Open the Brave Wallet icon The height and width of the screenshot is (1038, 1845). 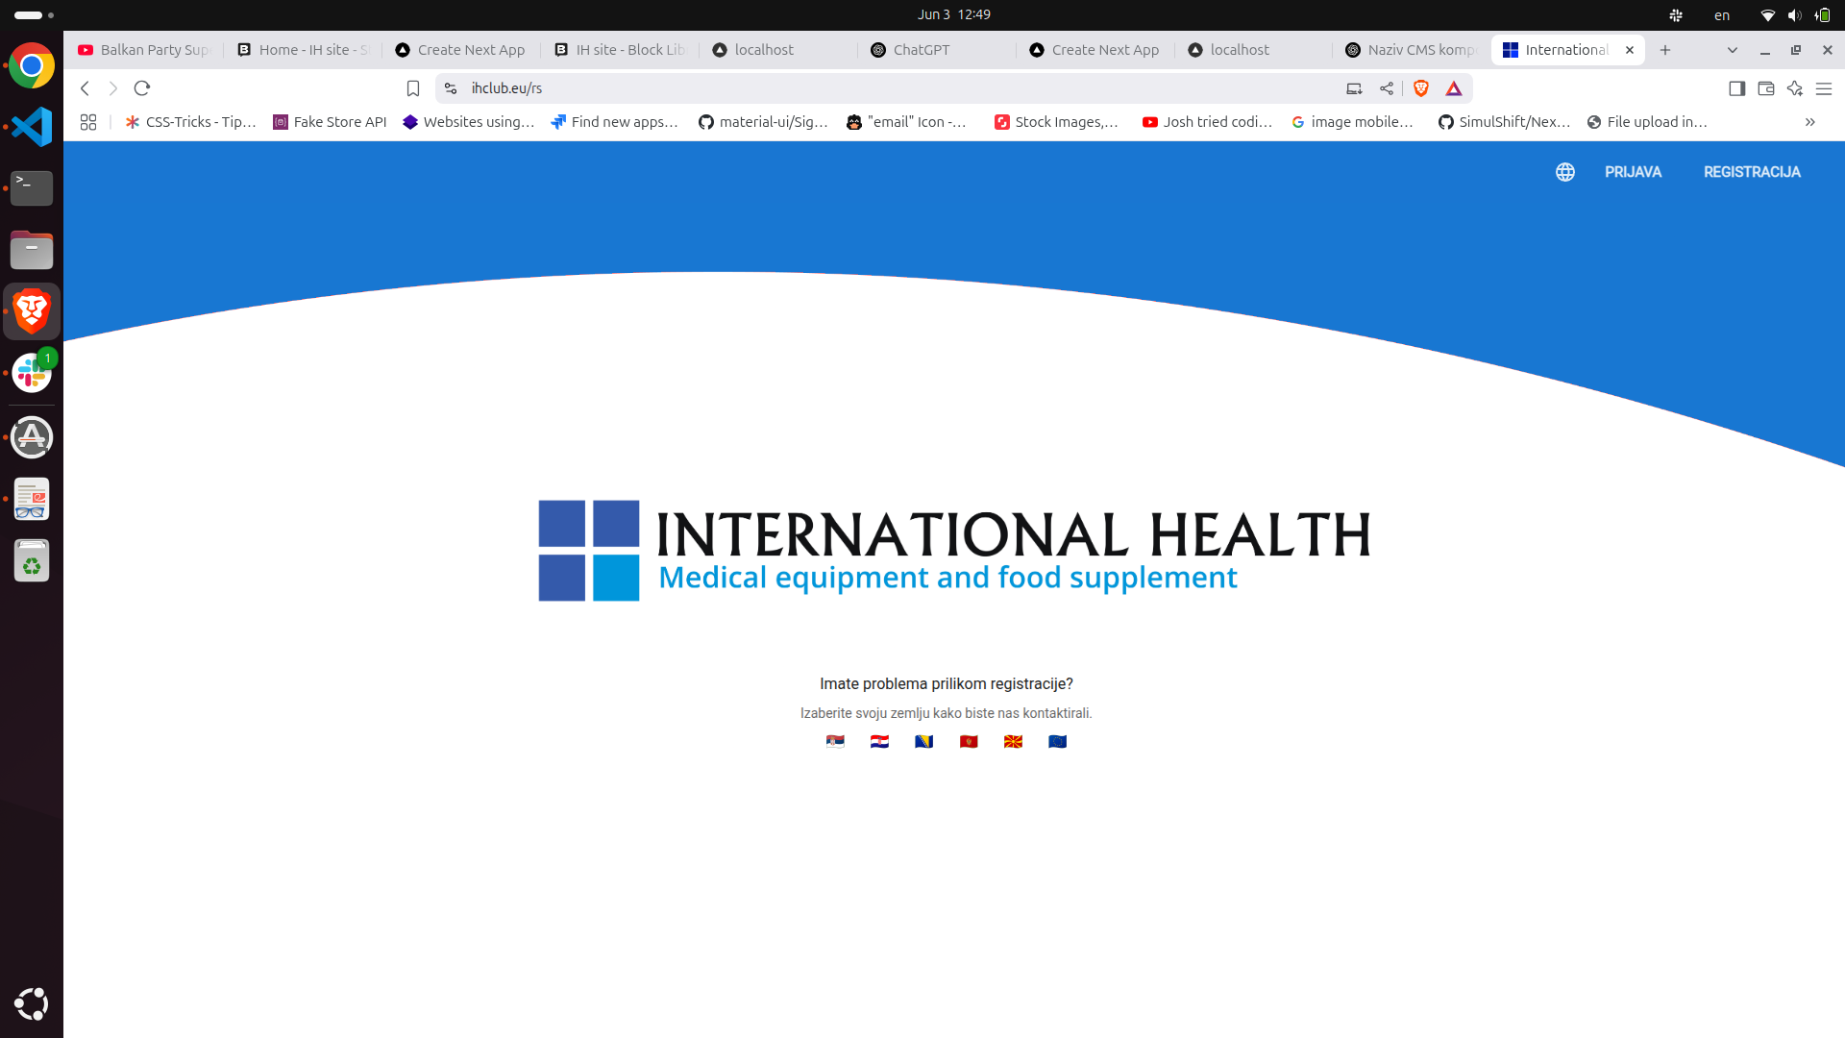(x=1765, y=88)
